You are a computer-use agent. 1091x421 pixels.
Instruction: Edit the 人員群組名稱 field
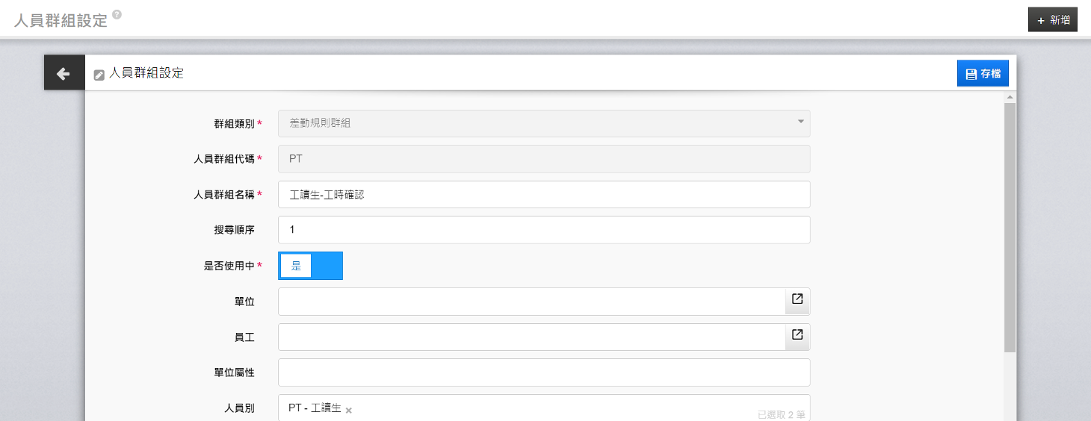pos(544,194)
